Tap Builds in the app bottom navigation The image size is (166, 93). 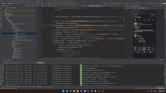tap(135, 49)
